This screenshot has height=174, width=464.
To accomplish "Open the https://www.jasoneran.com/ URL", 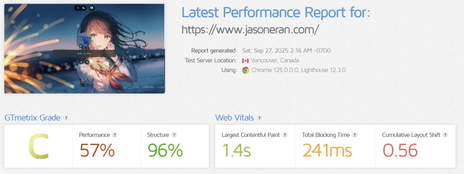I will click(250, 30).
